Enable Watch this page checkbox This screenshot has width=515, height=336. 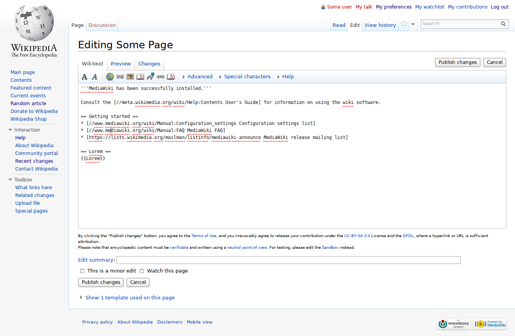click(142, 271)
